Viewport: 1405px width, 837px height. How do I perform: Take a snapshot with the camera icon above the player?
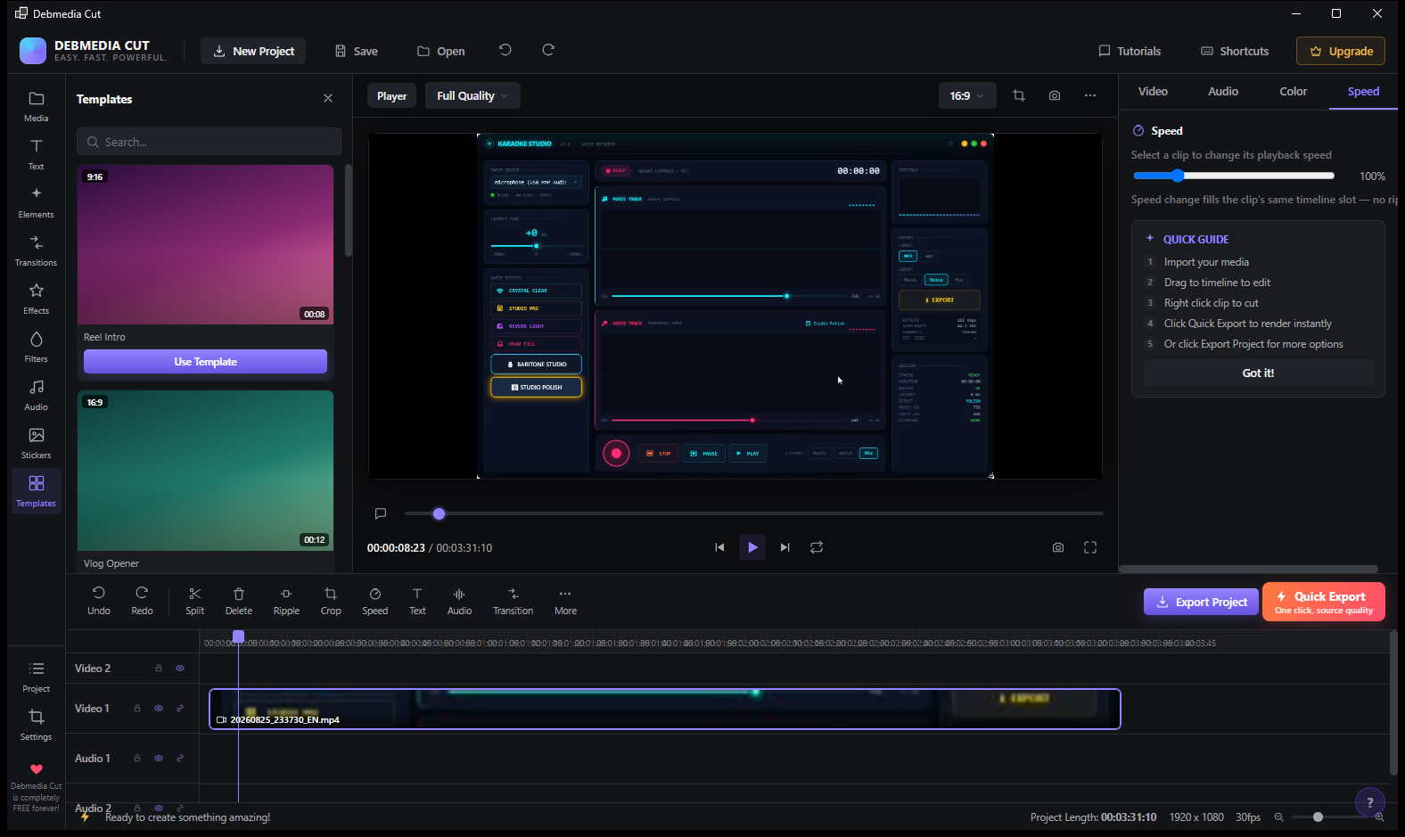coord(1055,95)
